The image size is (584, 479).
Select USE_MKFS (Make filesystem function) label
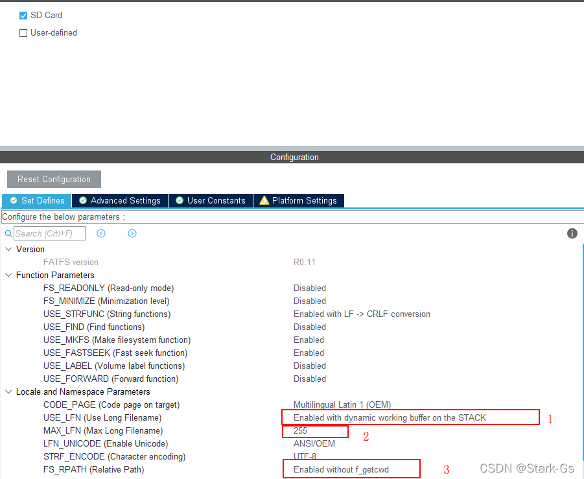coord(117,340)
